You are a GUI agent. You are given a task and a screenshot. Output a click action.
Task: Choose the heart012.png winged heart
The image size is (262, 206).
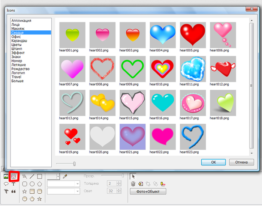[x=223, y=69]
